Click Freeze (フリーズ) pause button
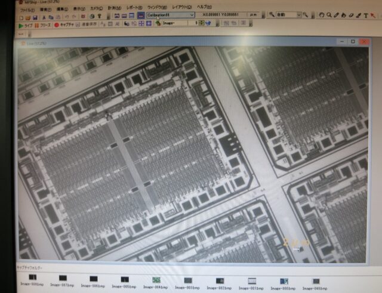The height and width of the screenshot is (293, 382). coord(42,25)
